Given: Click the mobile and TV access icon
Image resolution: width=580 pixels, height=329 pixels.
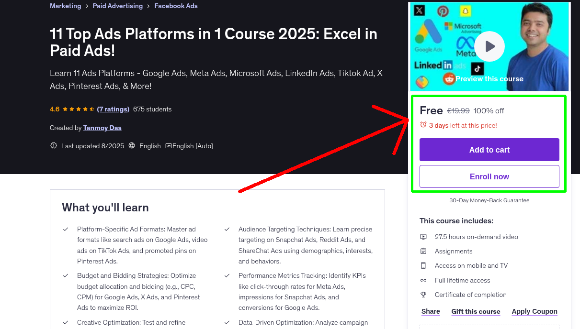Looking at the screenshot, I should 423,265.
